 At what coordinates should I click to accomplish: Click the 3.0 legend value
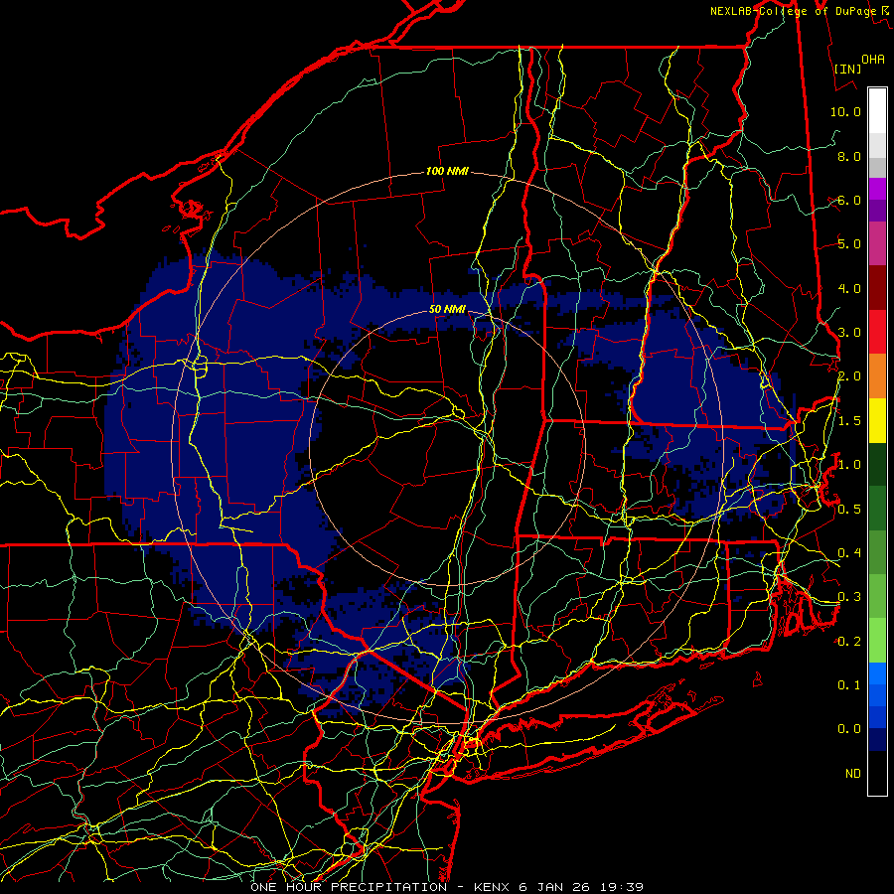(x=849, y=333)
